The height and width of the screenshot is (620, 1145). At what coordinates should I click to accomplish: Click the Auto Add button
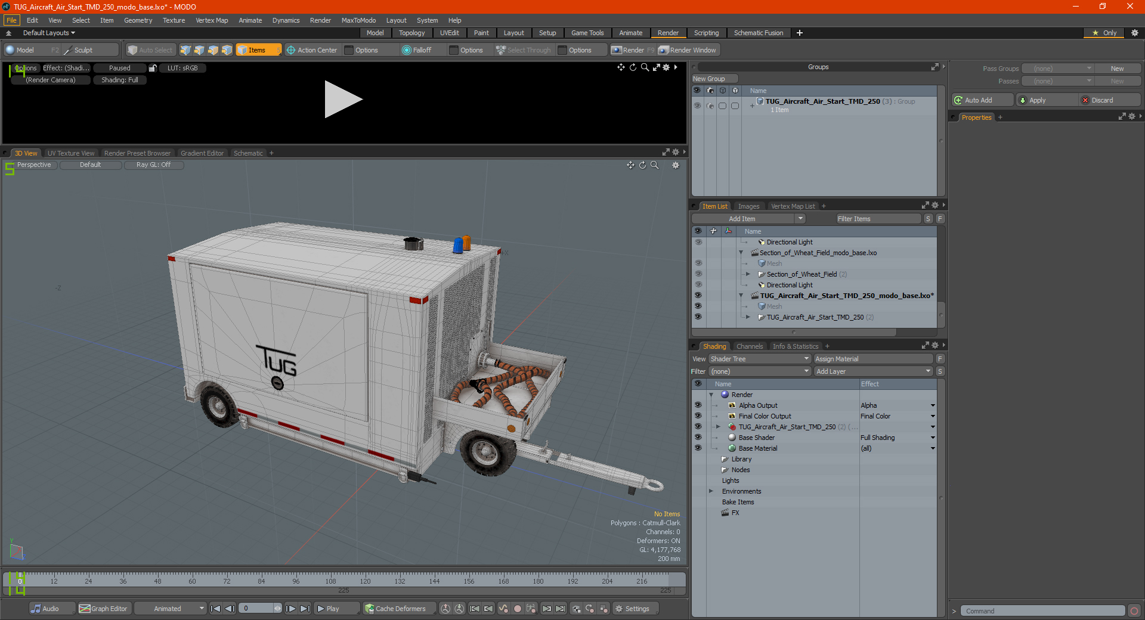click(x=982, y=100)
